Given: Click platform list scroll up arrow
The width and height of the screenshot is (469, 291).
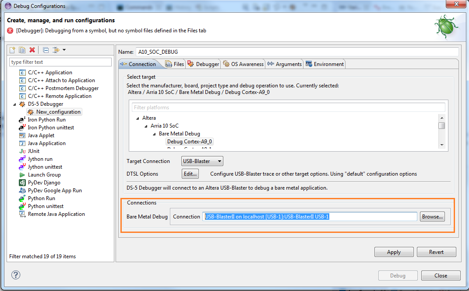Looking at the screenshot, I should pos(442,118).
